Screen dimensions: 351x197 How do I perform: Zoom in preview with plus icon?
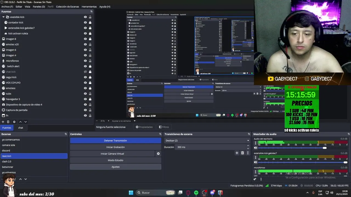[x=108, y=121]
